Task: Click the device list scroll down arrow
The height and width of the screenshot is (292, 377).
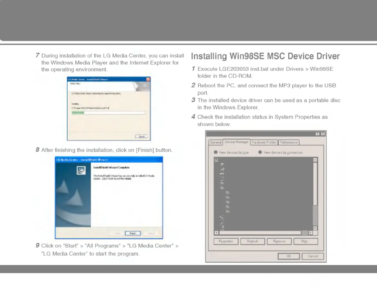Action: pos(315,228)
